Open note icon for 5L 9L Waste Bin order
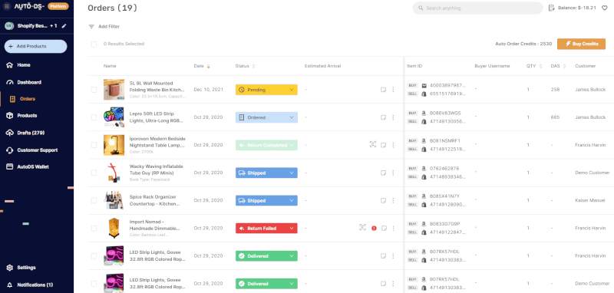Screen dimensions: 614x293 pos(383,90)
